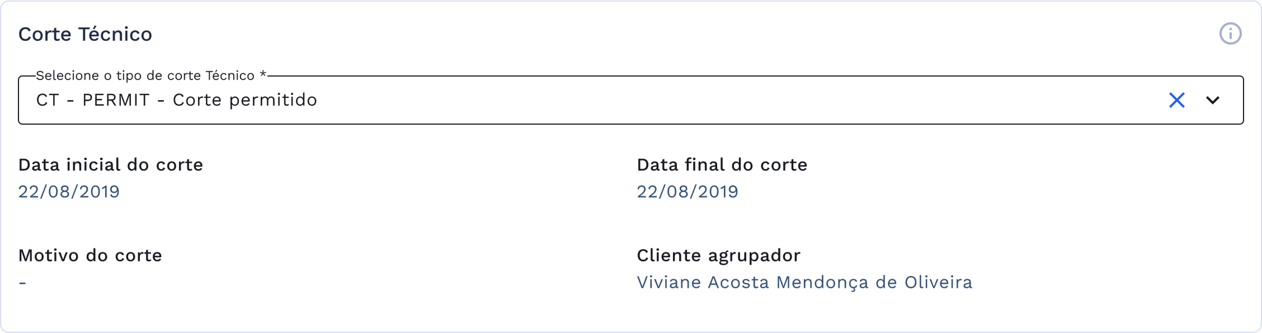The width and height of the screenshot is (1262, 333).
Task: Click the 'Motivo do corte' label
Action: [90, 255]
